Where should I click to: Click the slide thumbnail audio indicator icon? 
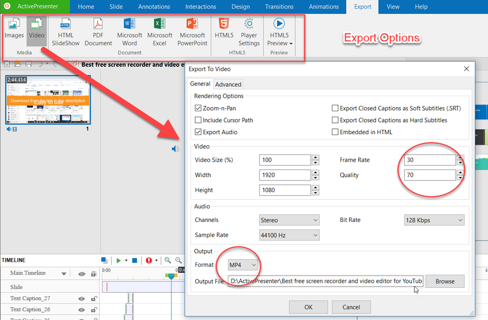9,129
